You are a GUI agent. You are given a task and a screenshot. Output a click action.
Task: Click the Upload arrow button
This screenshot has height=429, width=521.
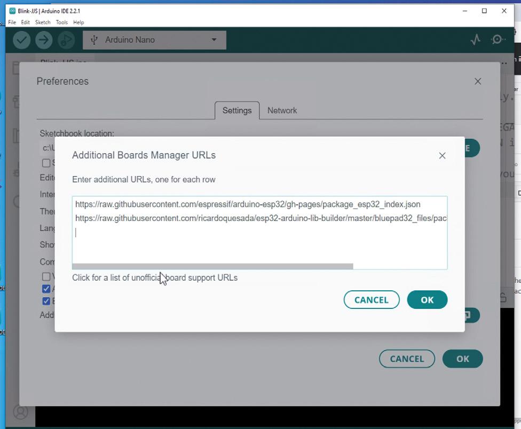[44, 40]
